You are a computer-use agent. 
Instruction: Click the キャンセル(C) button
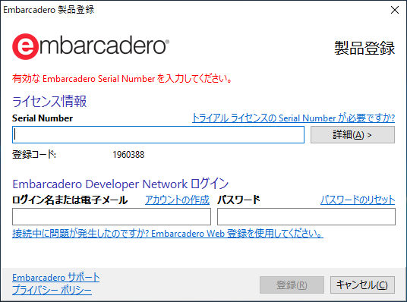(362, 285)
